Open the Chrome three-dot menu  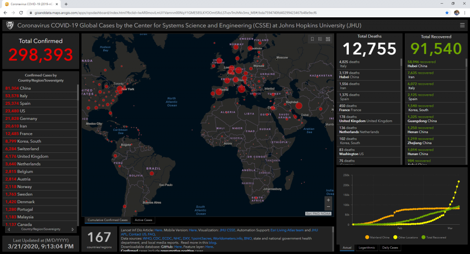coord(464,13)
